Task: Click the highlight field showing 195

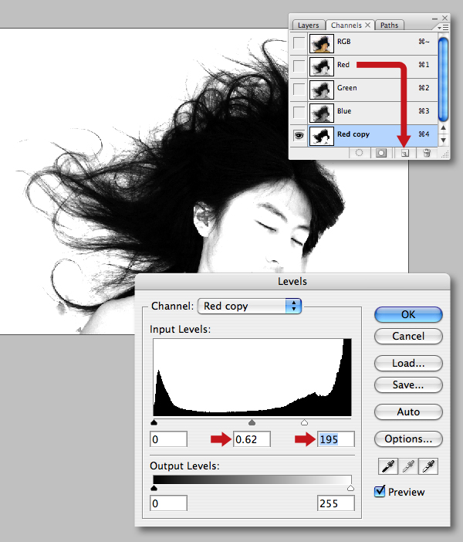Action: point(336,439)
